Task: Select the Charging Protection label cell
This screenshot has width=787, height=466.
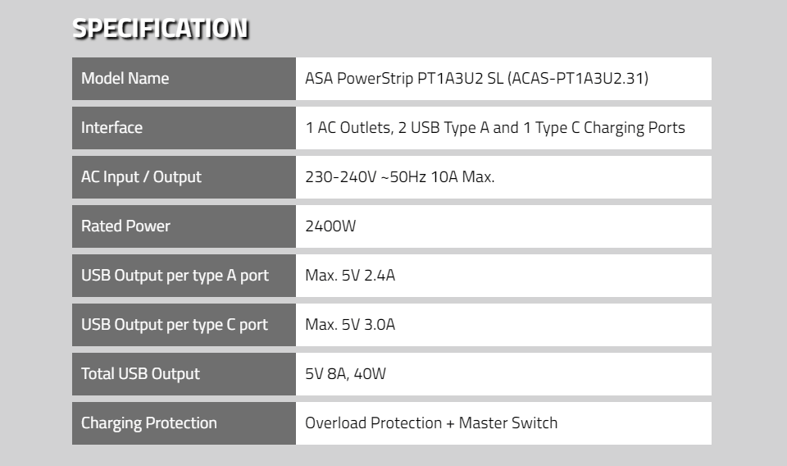Action: pos(184,423)
